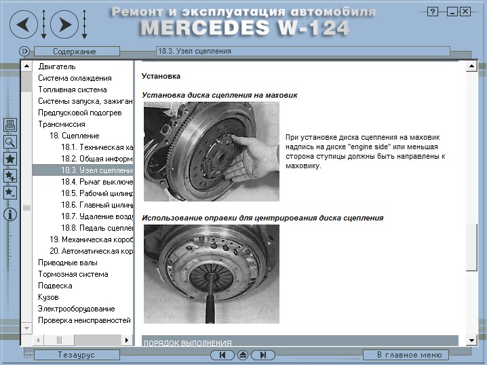Click the centering mandrel photo
Screen dimensions: 487x365
click(x=212, y=274)
